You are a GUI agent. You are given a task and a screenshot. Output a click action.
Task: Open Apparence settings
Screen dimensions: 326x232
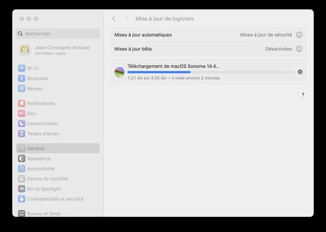(x=39, y=158)
